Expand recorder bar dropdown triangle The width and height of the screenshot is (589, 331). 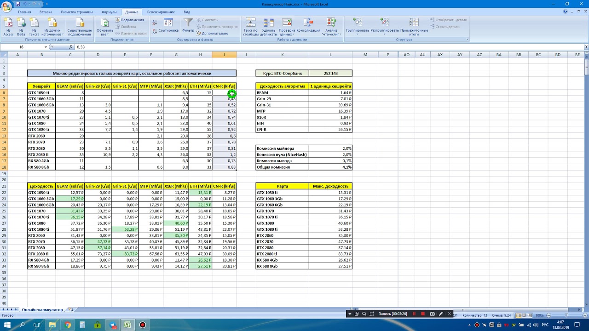[350, 314]
